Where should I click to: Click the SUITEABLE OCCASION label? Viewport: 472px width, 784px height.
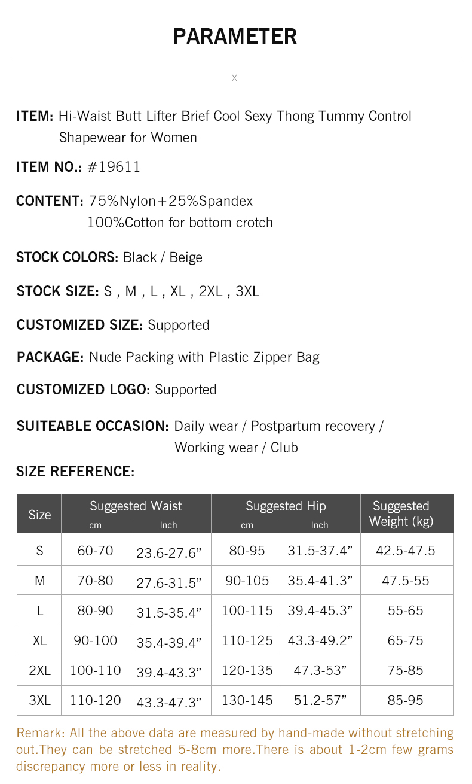(x=93, y=426)
